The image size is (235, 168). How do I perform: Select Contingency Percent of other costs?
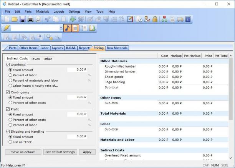tap(27, 103)
